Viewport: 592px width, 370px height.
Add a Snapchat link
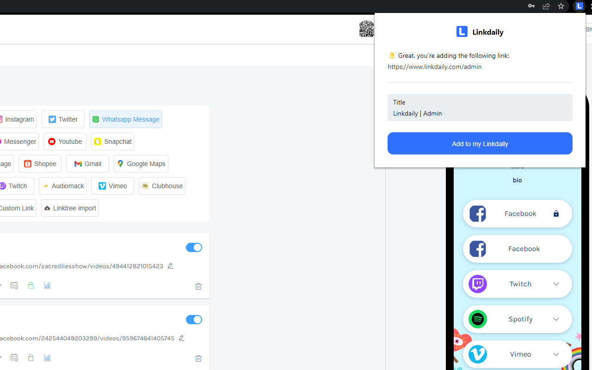coord(112,142)
